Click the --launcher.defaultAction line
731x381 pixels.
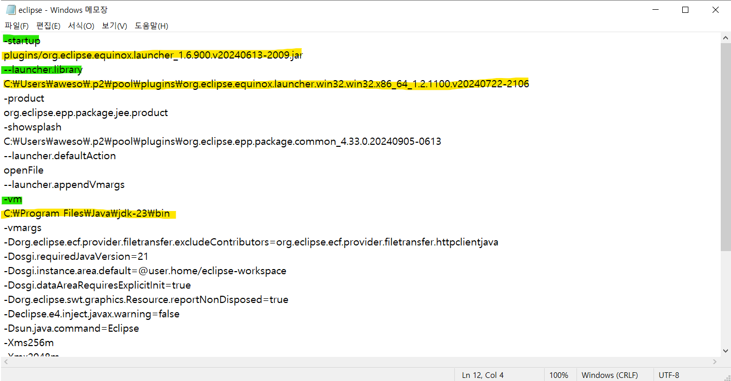(x=60, y=156)
